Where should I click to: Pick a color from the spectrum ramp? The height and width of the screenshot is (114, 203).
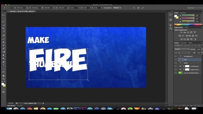tap(188, 25)
